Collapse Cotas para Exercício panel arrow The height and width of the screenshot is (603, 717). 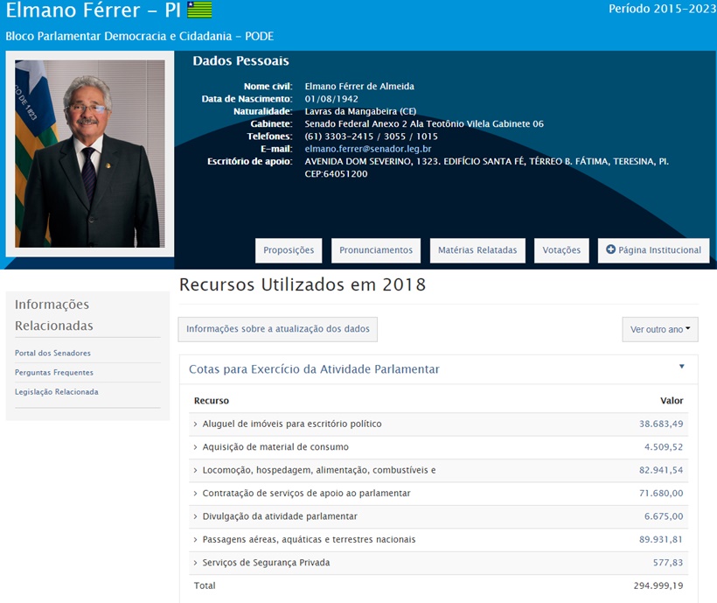681,367
